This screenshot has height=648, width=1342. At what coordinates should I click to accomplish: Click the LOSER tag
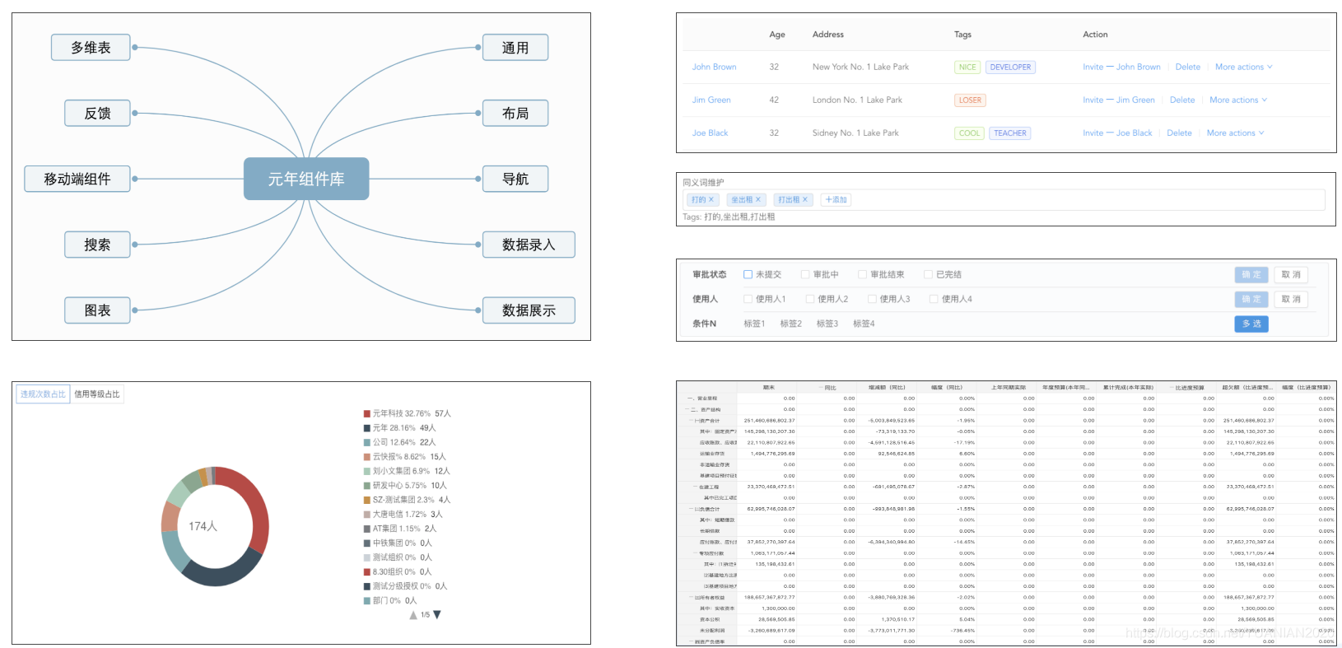point(970,100)
